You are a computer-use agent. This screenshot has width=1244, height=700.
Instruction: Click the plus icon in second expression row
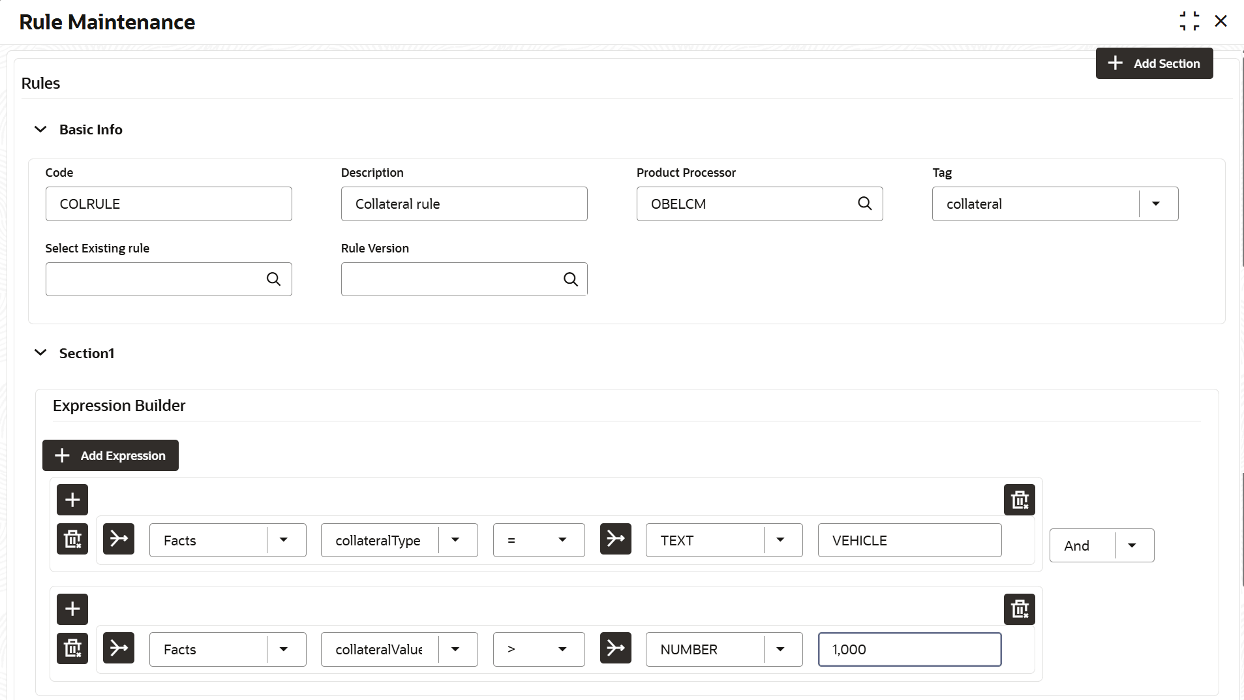72,609
